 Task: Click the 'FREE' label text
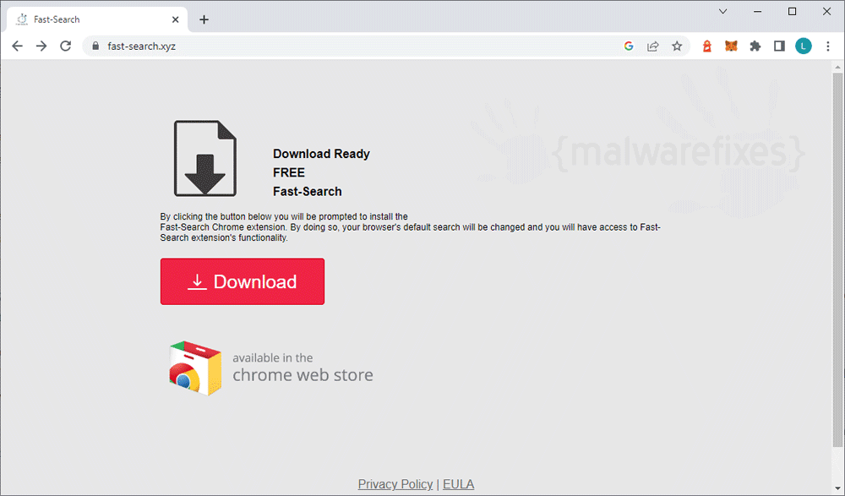pyautogui.click(x=289, y=172)
